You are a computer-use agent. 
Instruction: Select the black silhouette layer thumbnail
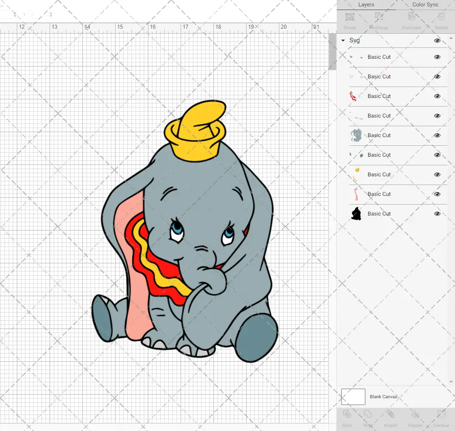356,214
